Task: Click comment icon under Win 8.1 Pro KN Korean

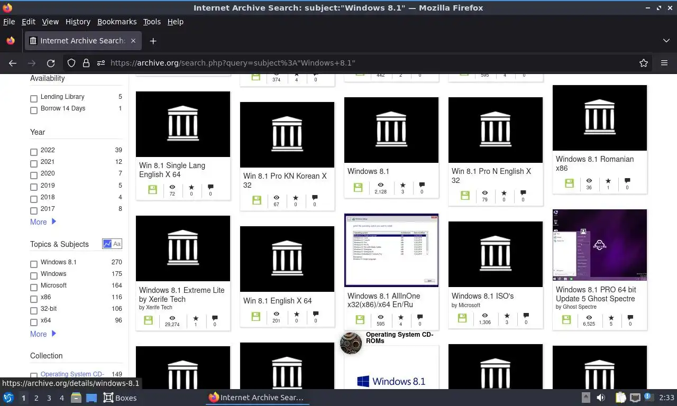Action: point(315,198)
